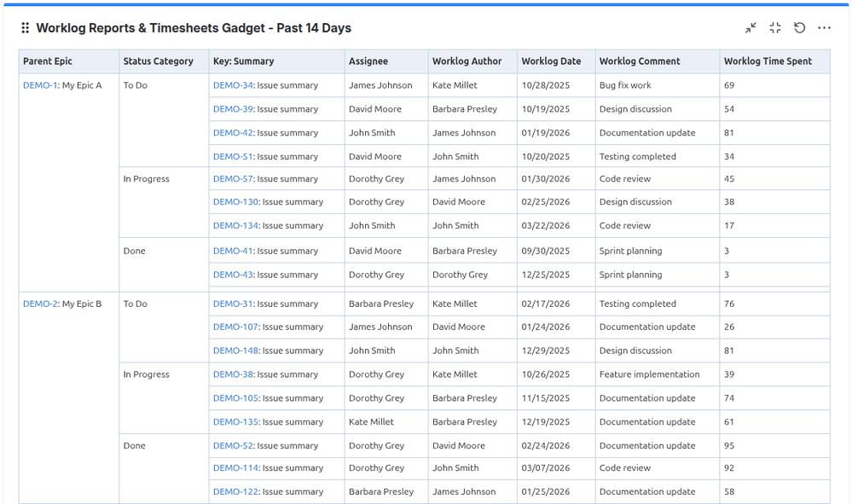Open the gadget's more options menu
The image size is (852, 504).
[x=825, y=27]
